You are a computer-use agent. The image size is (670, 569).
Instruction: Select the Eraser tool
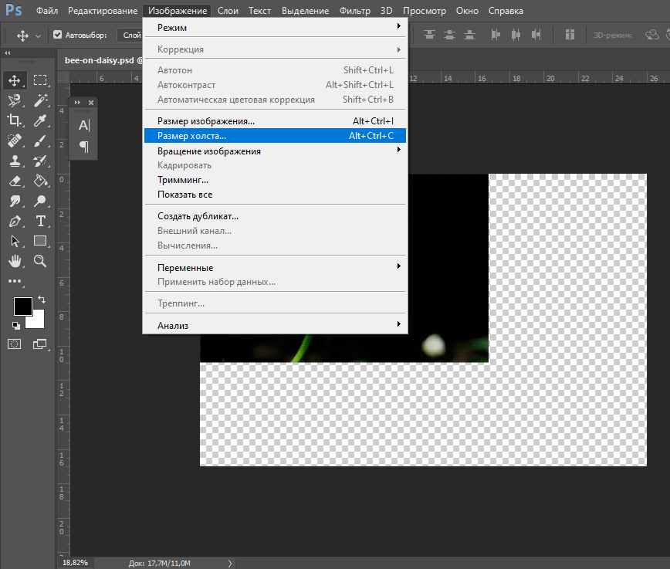point(14,181)
